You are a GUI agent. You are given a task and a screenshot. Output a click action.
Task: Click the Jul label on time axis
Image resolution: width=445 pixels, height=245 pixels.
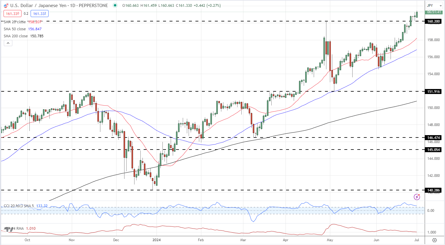[x=417, y=240]
